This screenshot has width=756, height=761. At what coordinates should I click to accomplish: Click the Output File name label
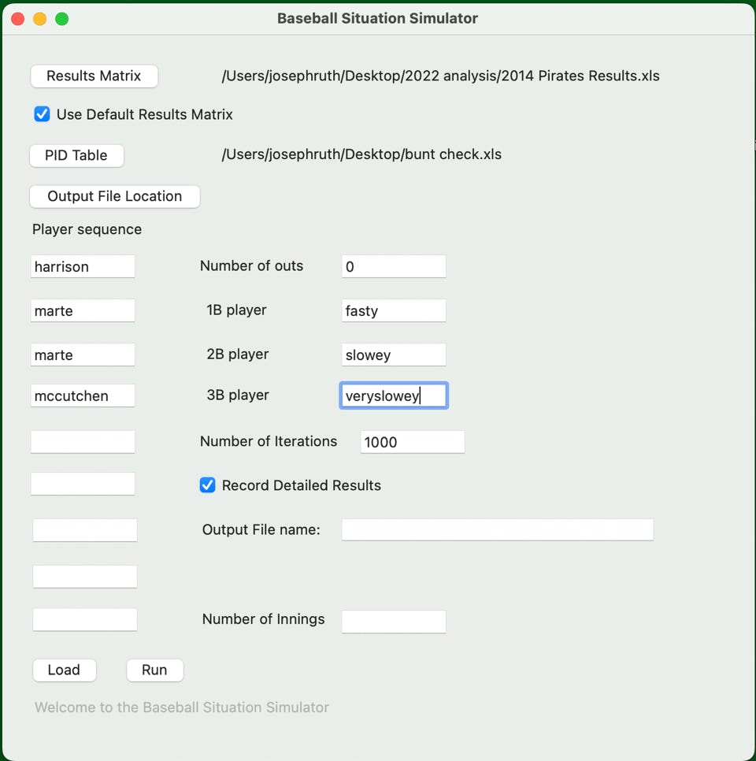pyautogui.click(x=261, y=529)
